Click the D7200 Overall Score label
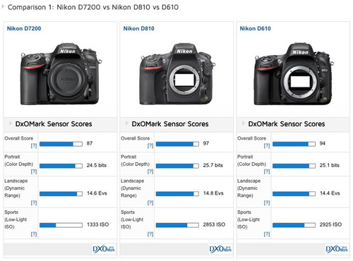Image resolution: width=353 pixels, height=261 pixels. [19, 138]
